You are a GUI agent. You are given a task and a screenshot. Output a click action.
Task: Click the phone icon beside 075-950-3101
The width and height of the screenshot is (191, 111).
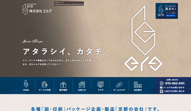pyautogui.click(x=162, y=83)
